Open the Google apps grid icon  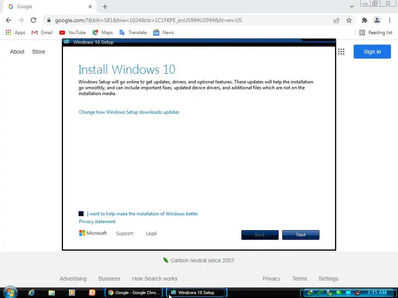[341, 52]
